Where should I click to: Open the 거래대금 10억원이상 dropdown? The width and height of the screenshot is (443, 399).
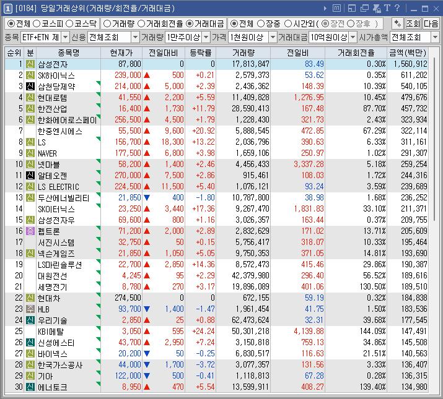(x=353, y=37)
